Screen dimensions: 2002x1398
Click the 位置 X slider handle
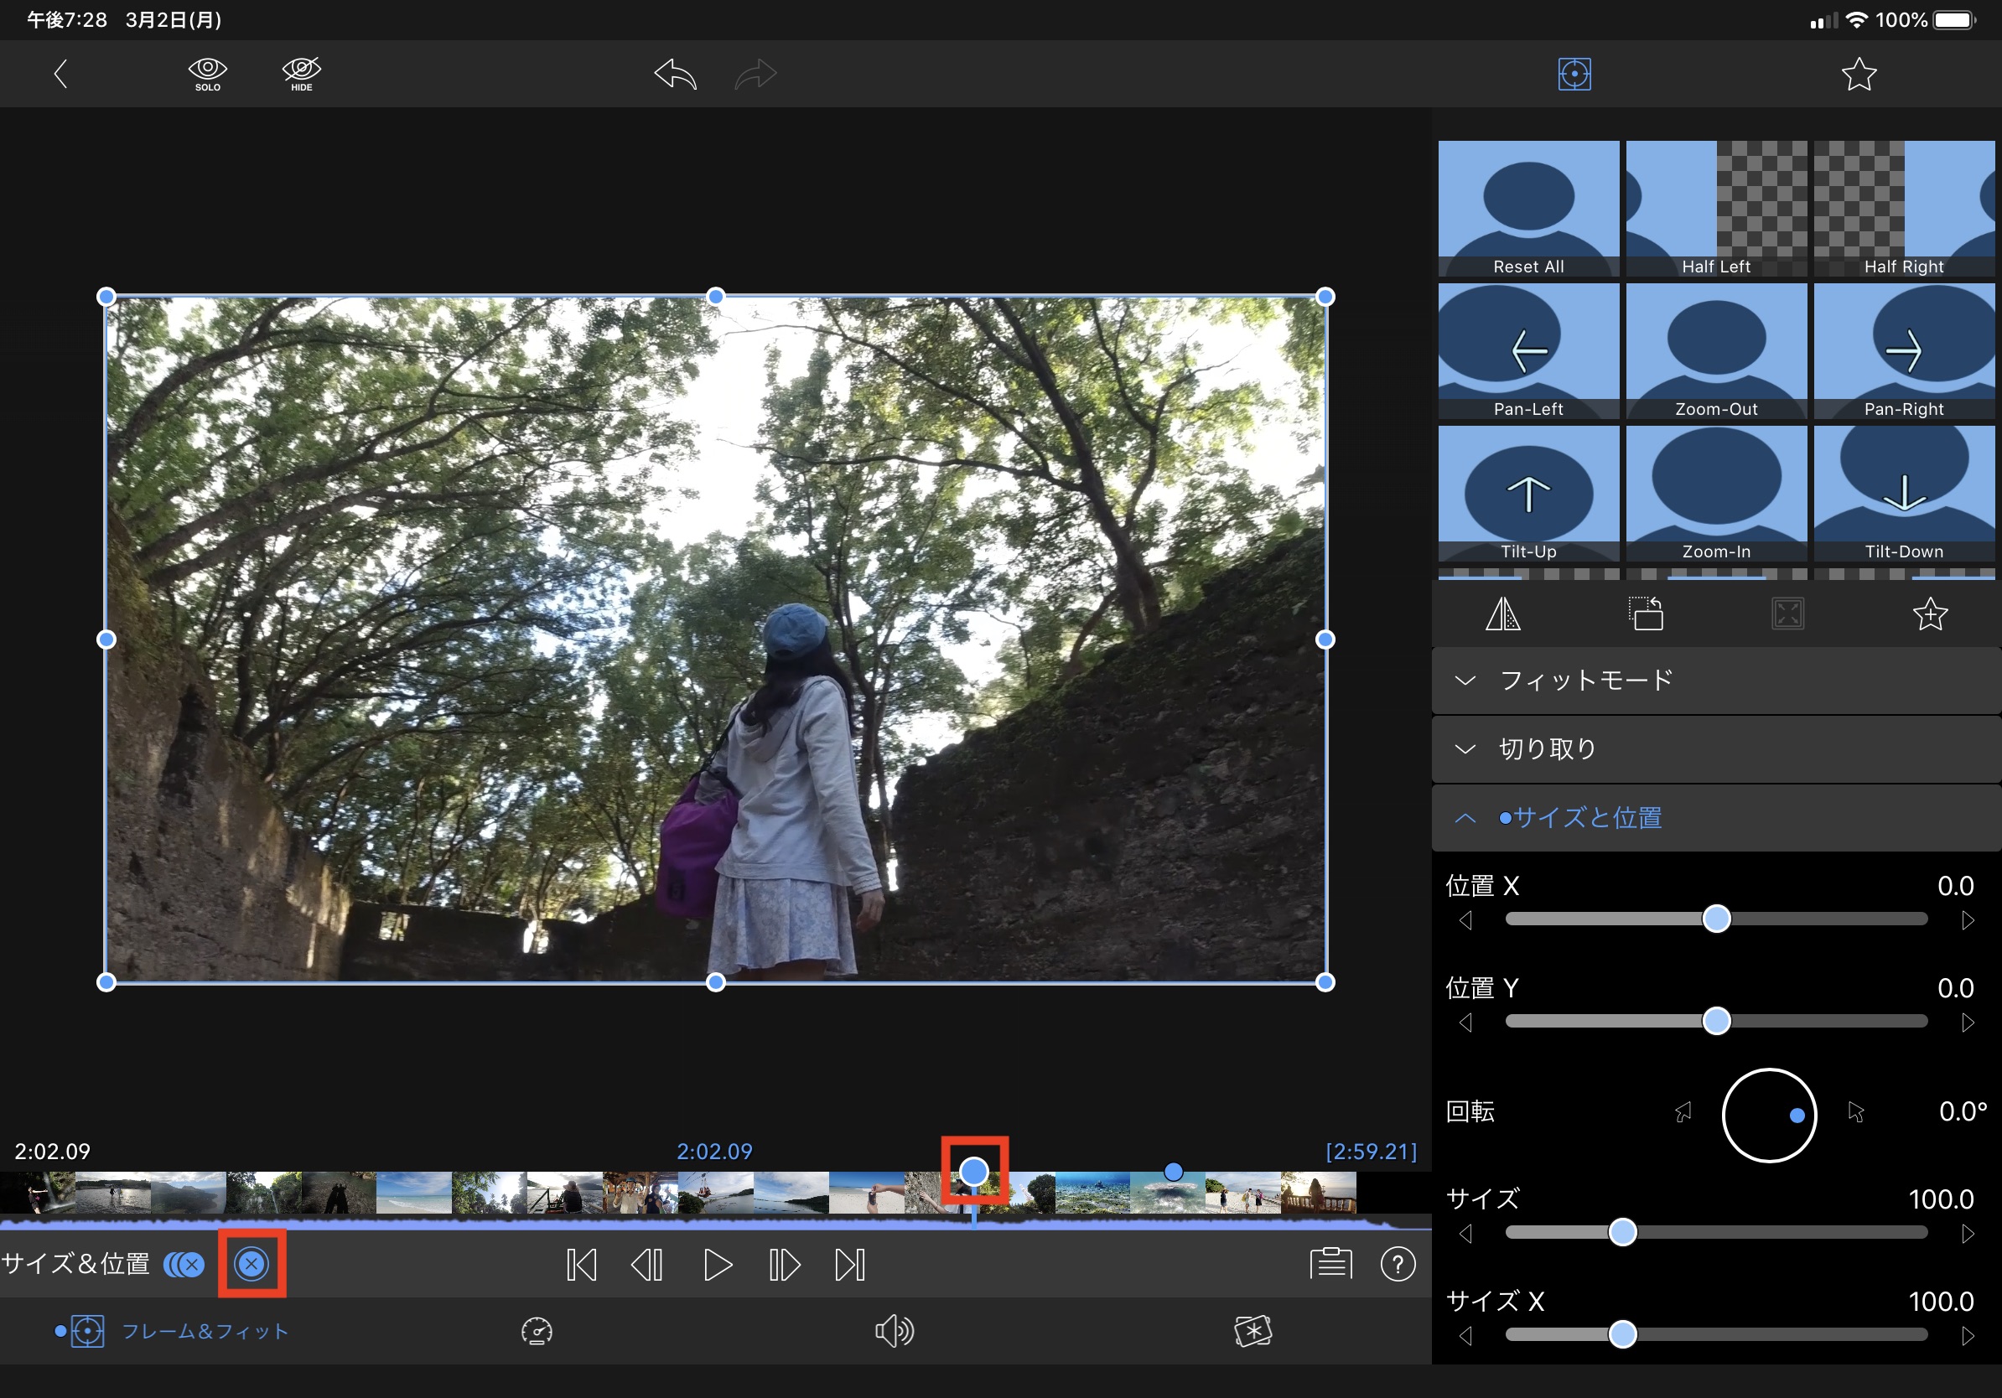coord(1716,919)
